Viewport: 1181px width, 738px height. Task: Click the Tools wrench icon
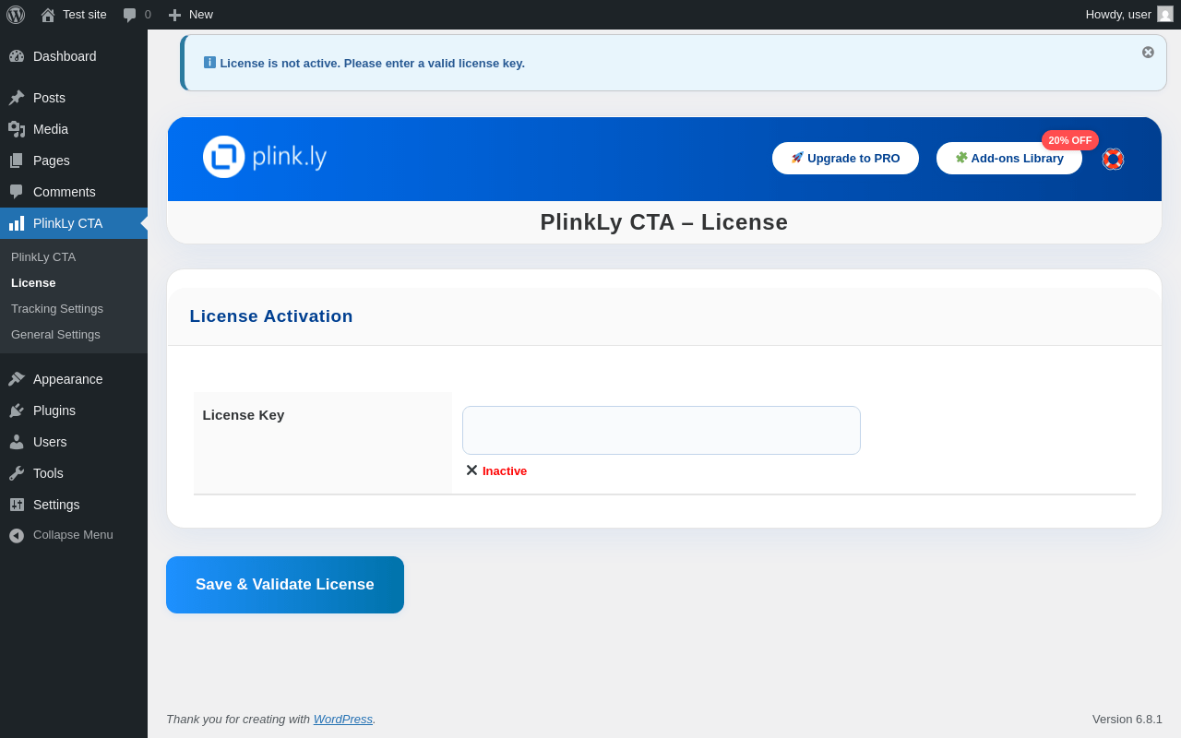coord(17,473)
